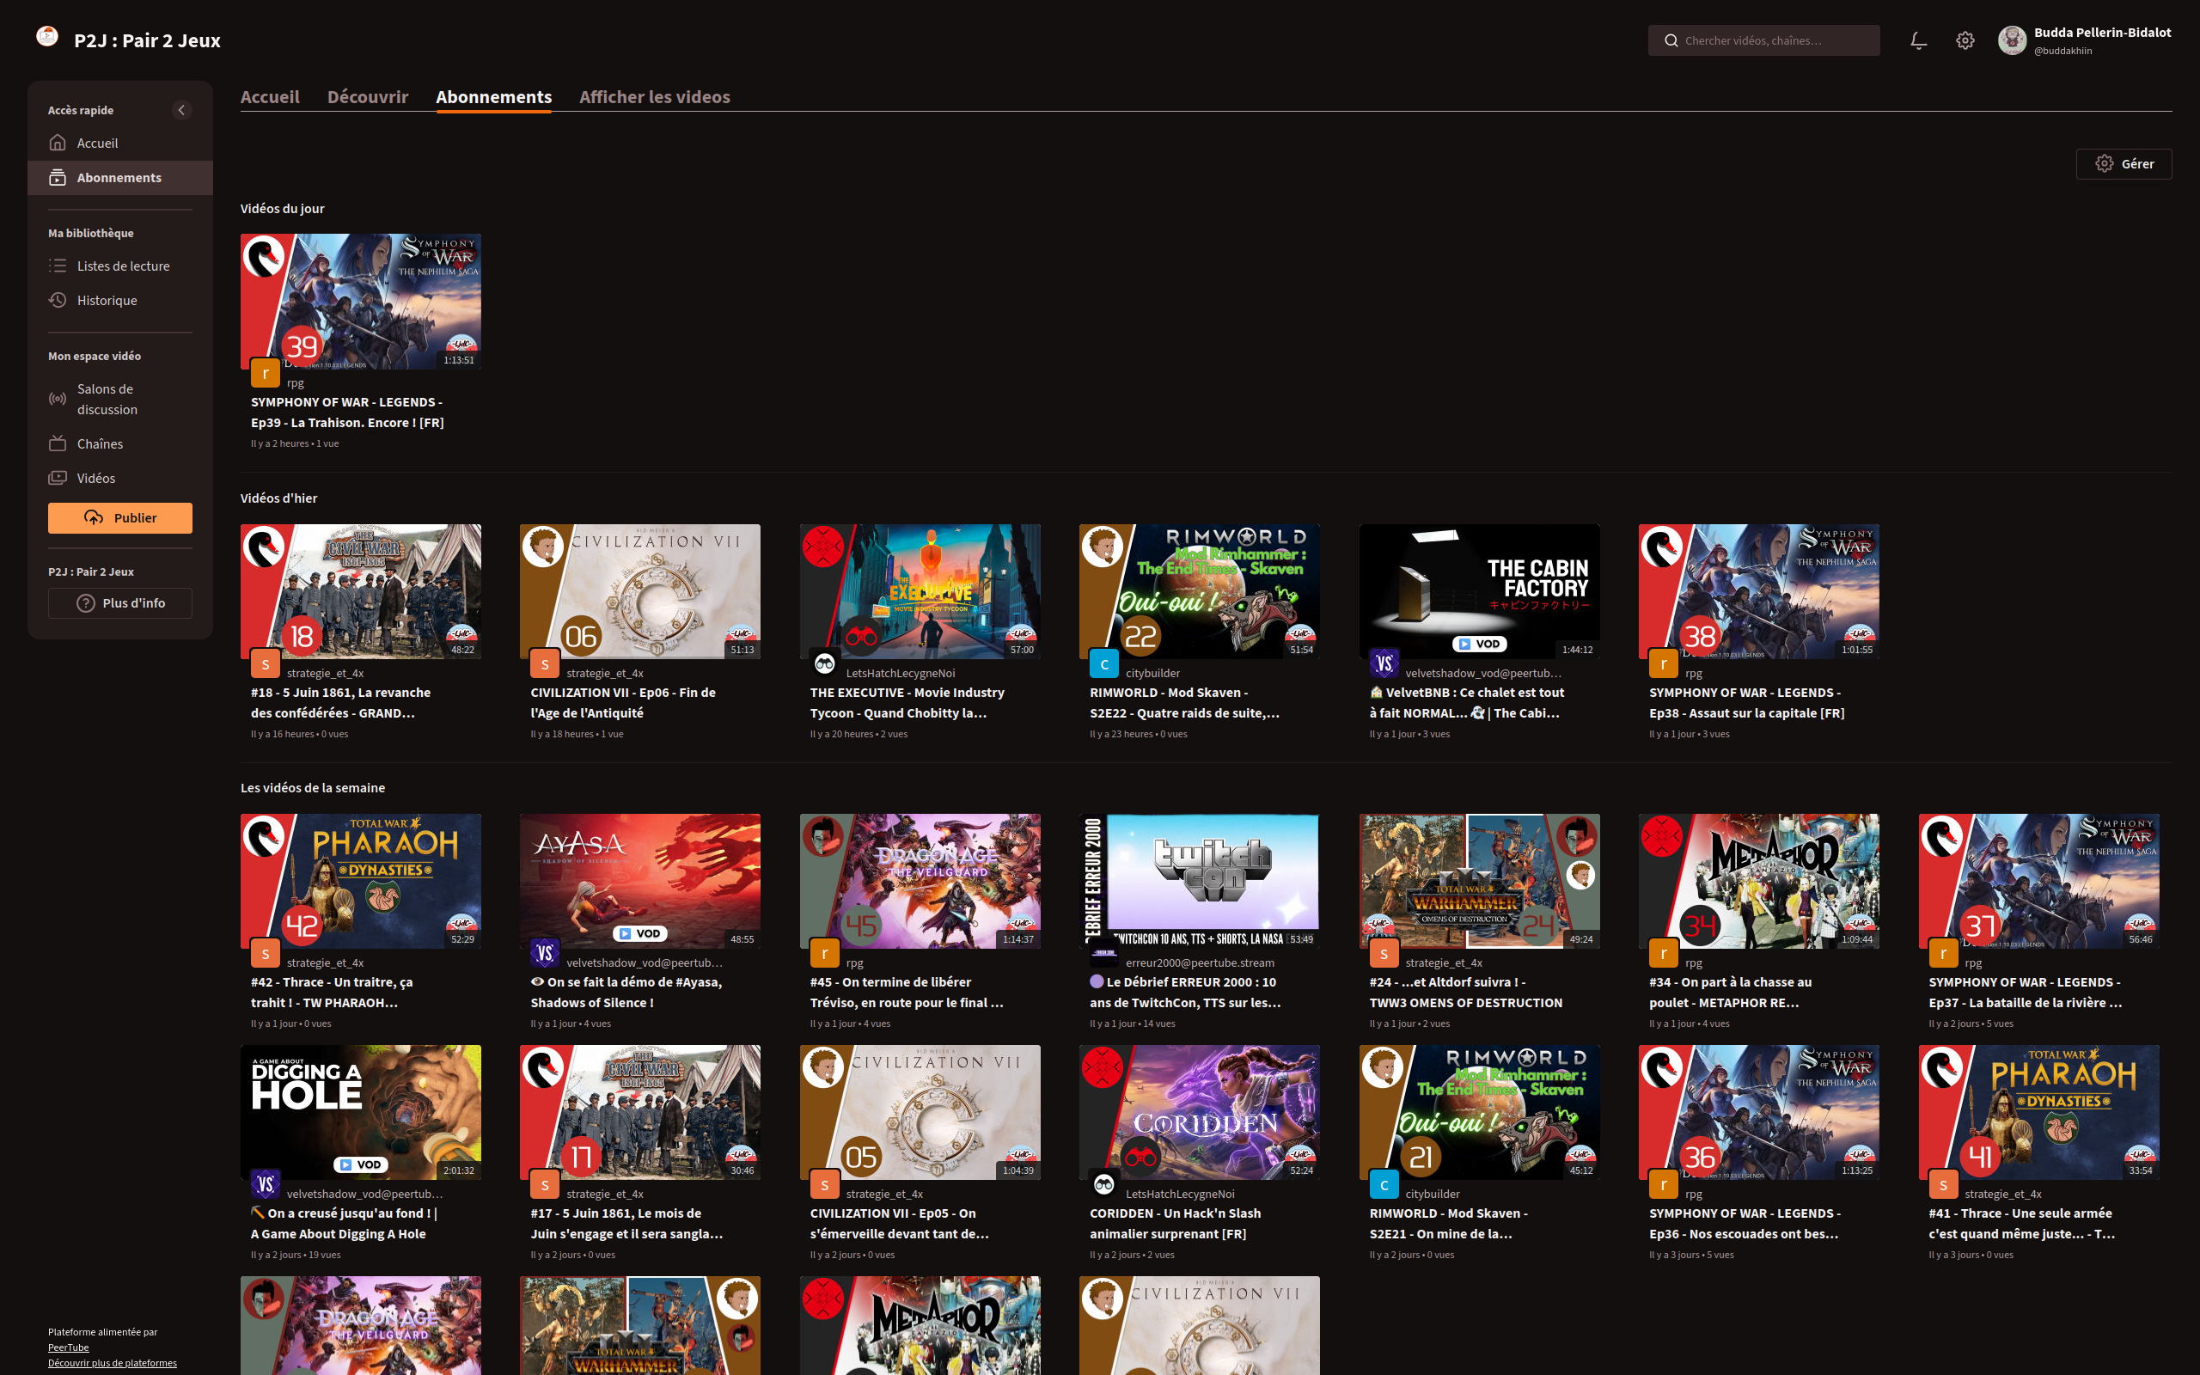Click the P2J : Pair 2 Jeux title
Image resolution: width=2200 pixels, height=1375 pixels.
147,40
